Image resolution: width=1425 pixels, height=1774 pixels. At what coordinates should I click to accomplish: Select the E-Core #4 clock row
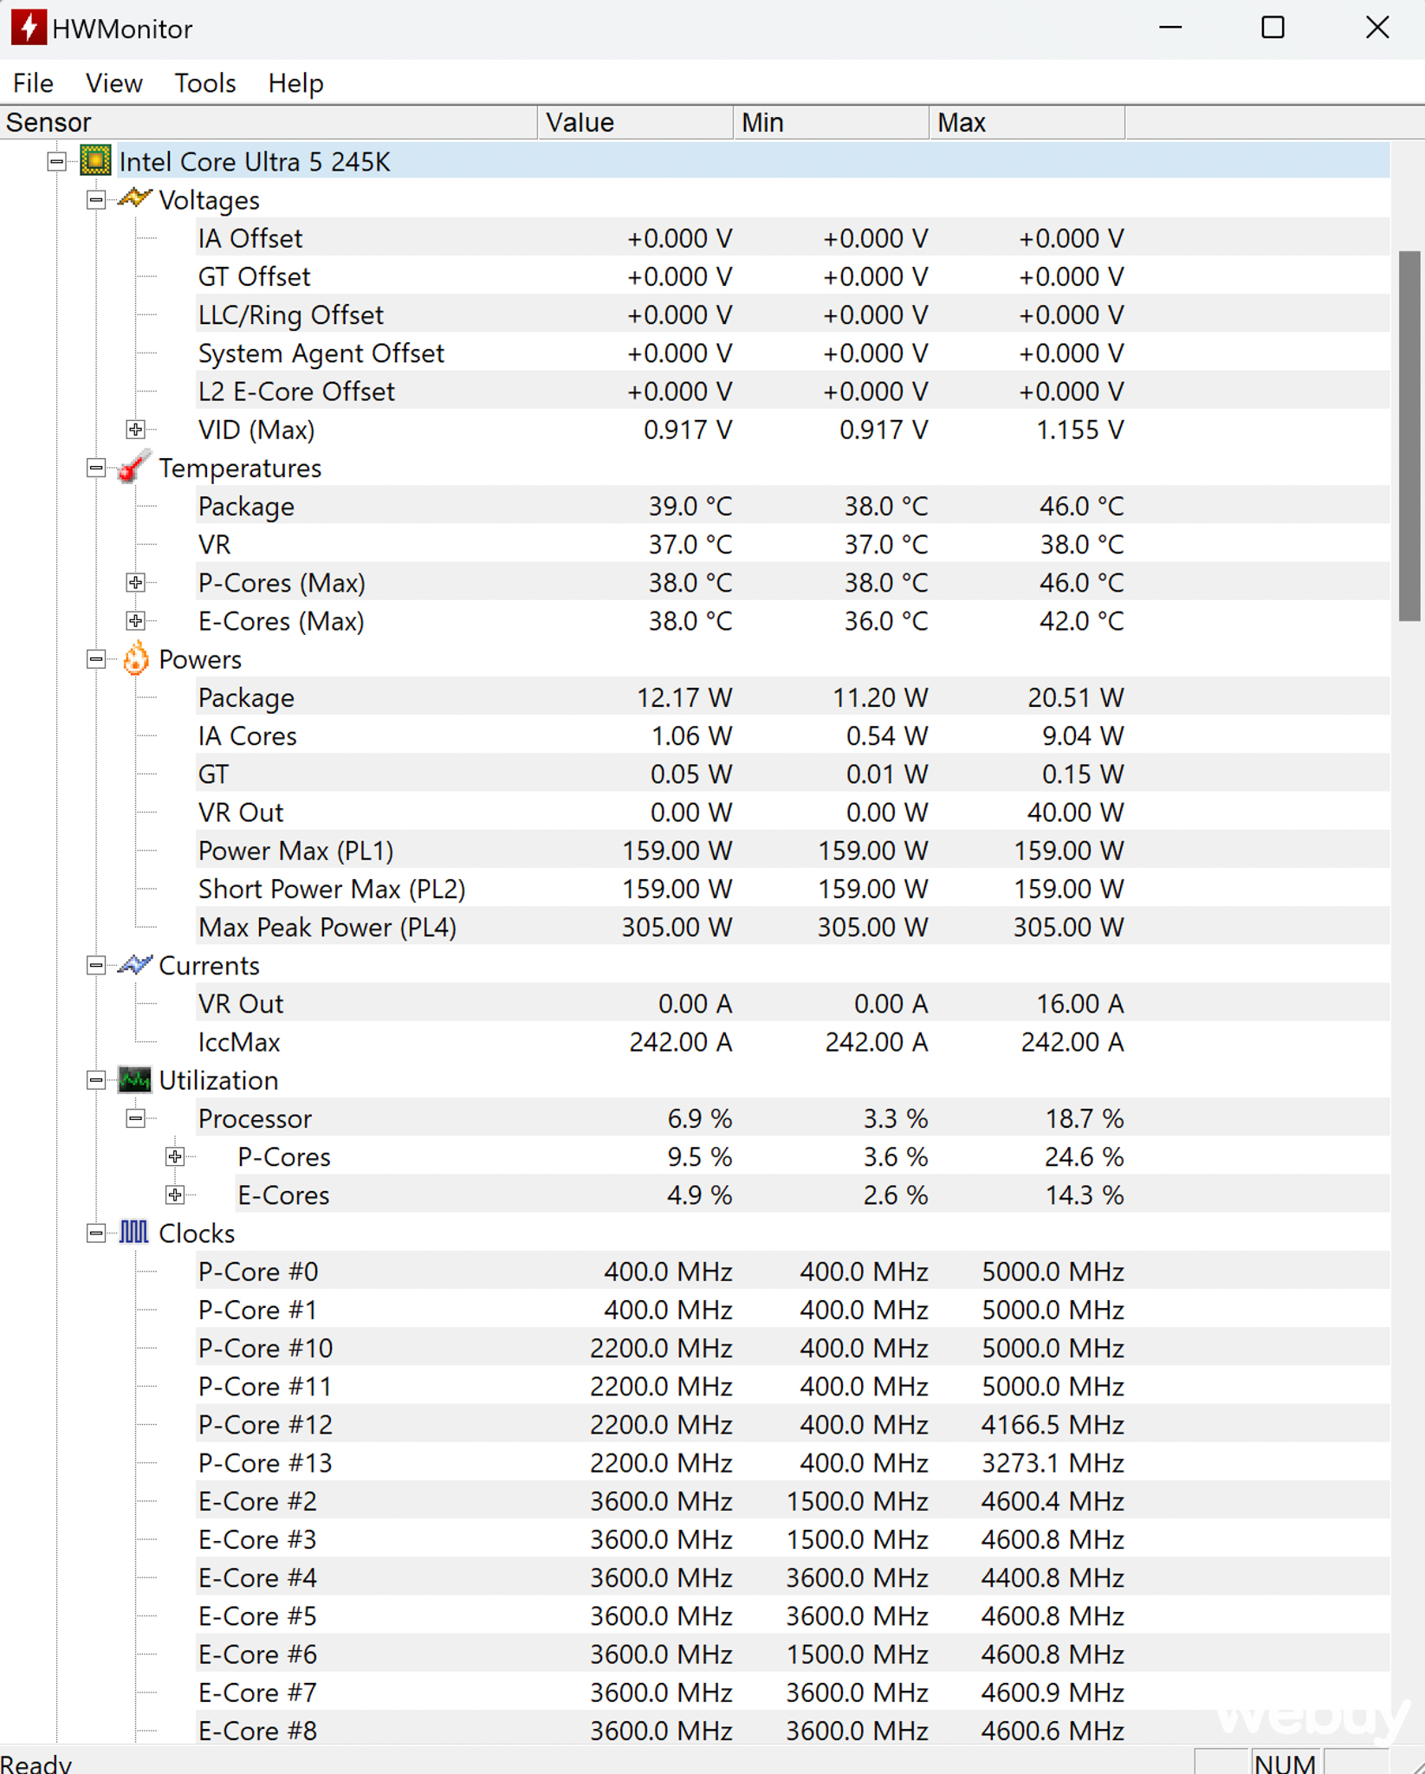(x=793, y=1577)
